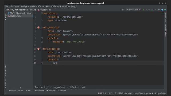The image size is (171, 96).
Task: Open the Structure tool window
Action: (x=6, y=83)
